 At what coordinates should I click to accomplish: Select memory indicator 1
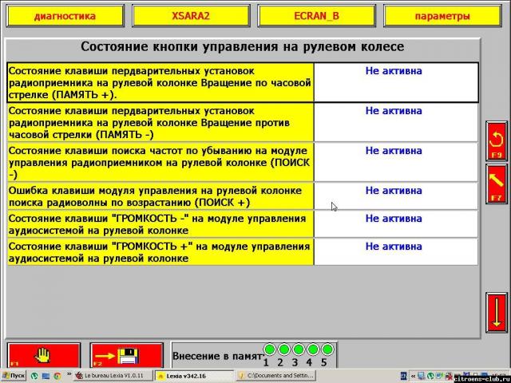click(x=270, y=349)
